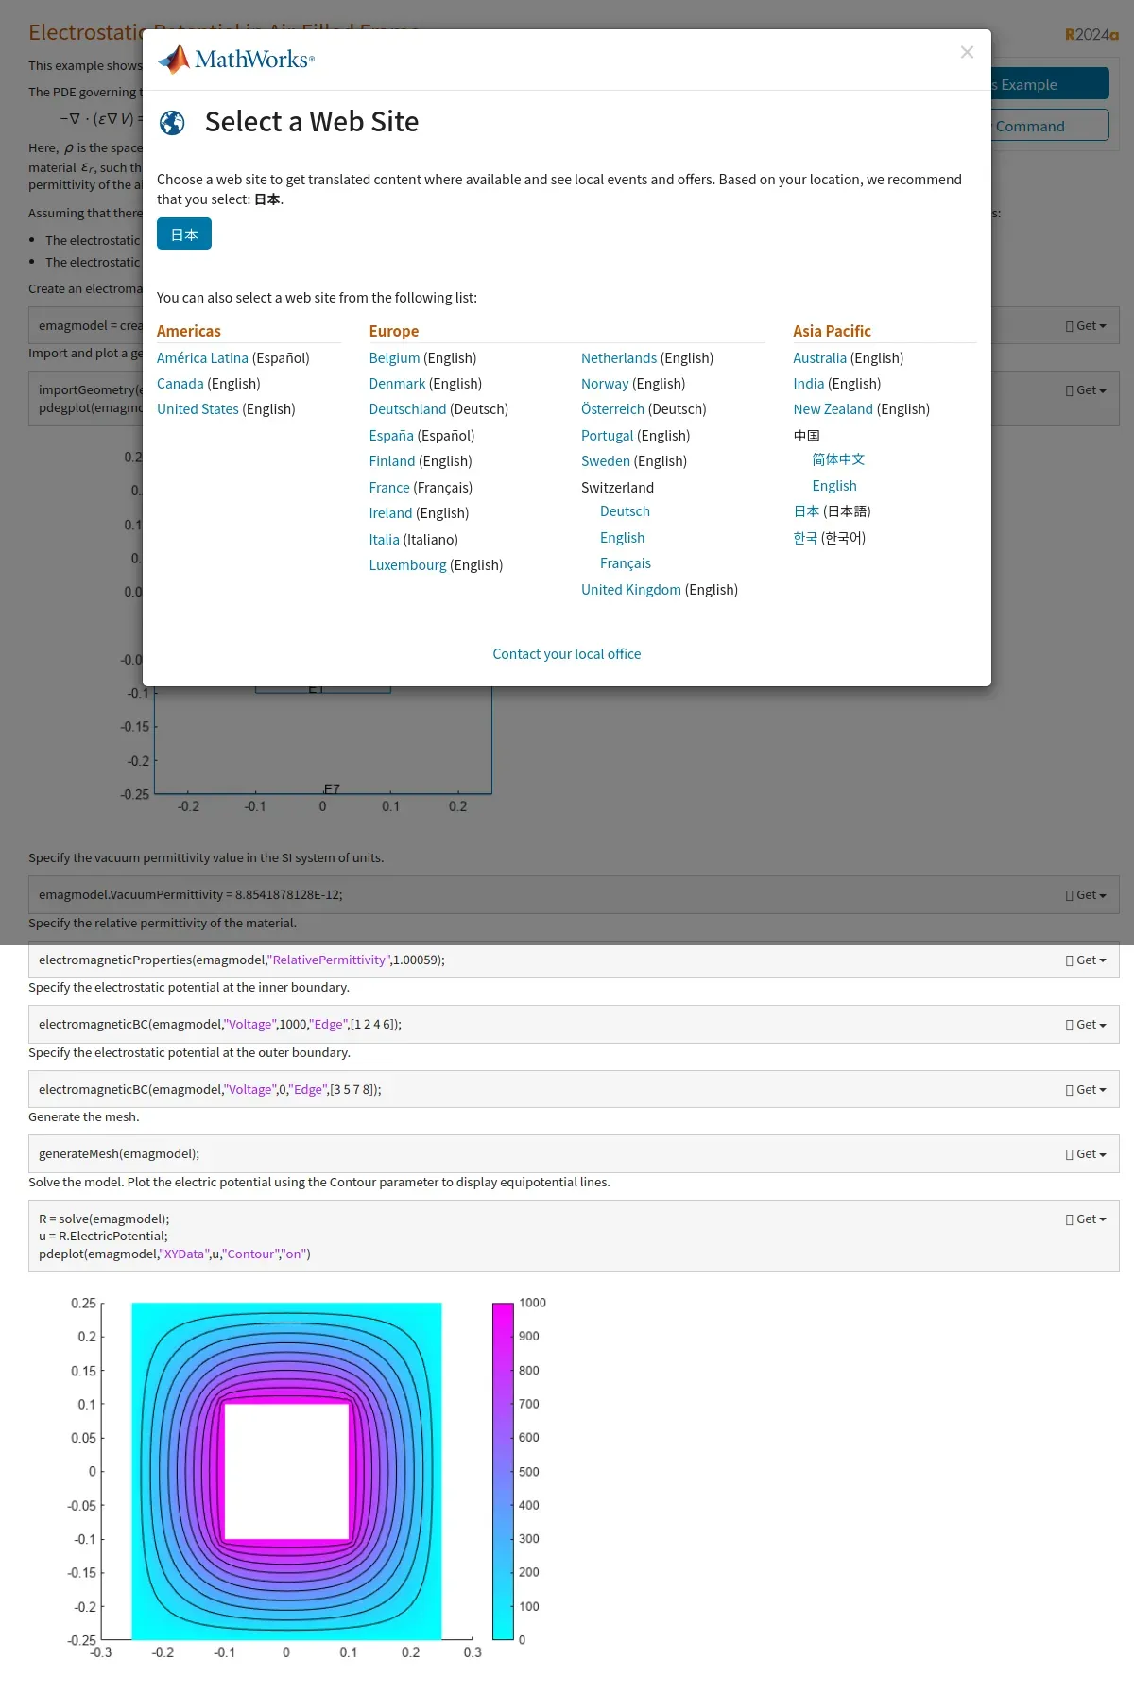Open Get dropdown for Voltage 1000 code
The height and width of the screenshot is (1695, 1134).
point(1086,1025)
